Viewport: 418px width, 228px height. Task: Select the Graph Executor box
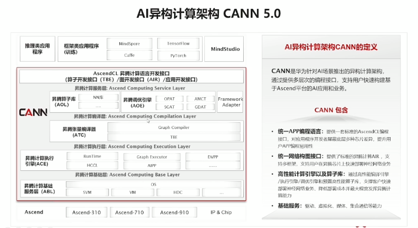coord(151,157)
